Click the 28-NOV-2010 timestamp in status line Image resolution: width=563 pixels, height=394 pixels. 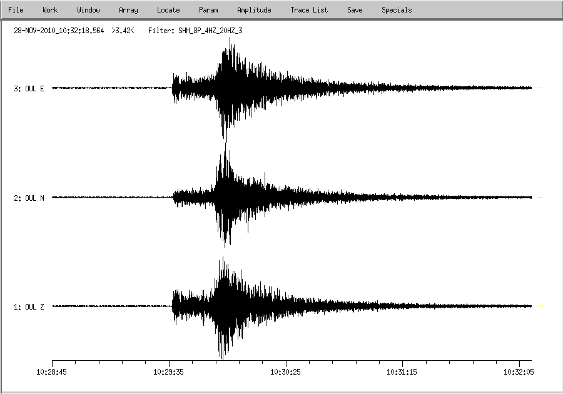[x=59, y=29]
